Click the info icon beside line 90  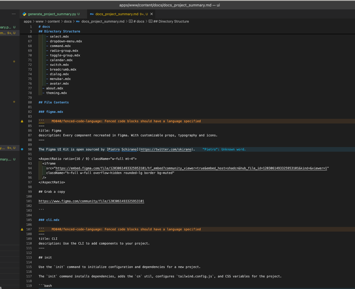(22, 149)
